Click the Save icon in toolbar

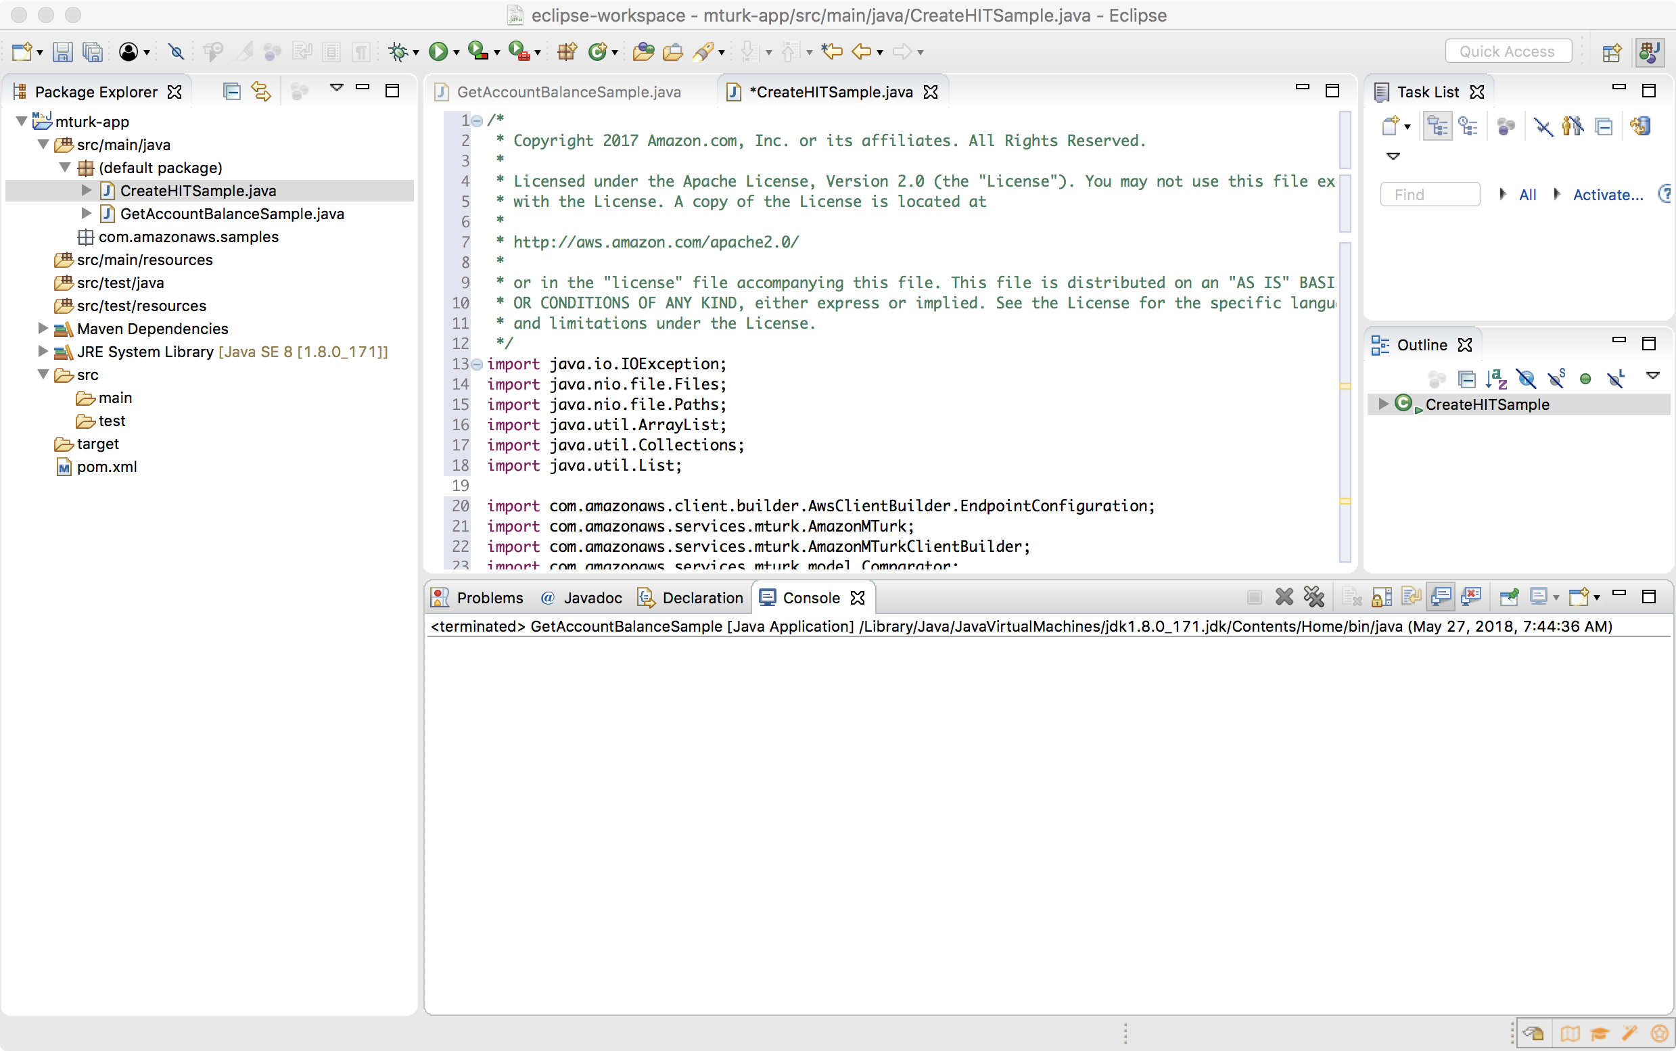pyautogui.click(x=63, y=51)
